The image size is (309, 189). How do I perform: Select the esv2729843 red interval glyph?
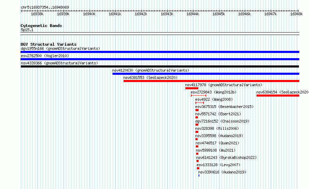tap(199, 96)
